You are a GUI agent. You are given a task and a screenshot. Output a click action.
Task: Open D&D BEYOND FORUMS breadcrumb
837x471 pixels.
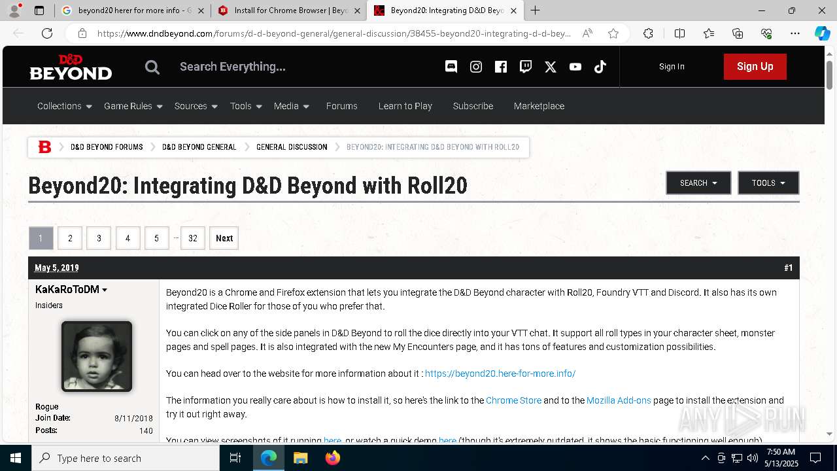[x=107, y=147]
